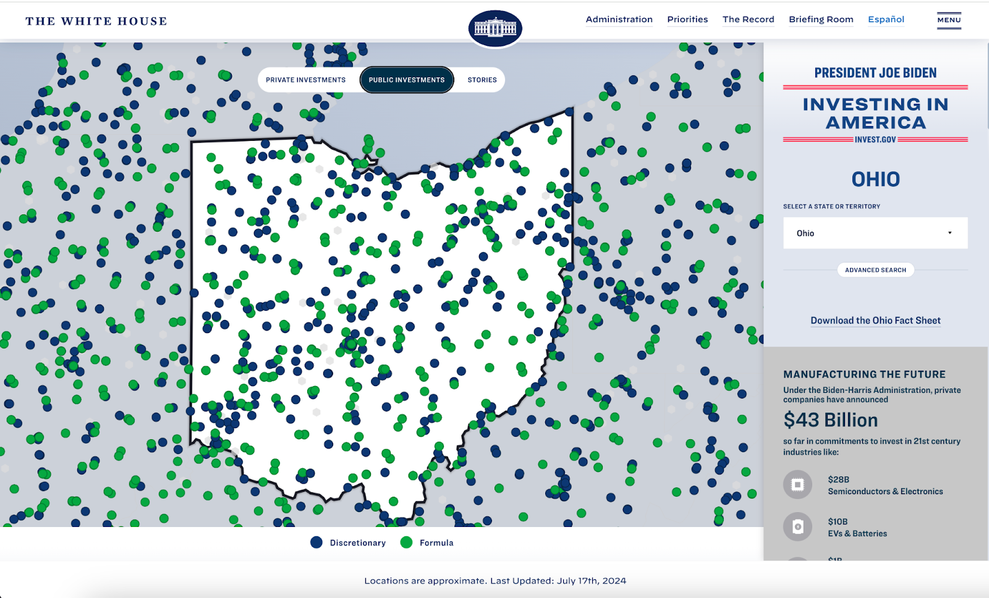Open the Administration menu

pos(619,20)
